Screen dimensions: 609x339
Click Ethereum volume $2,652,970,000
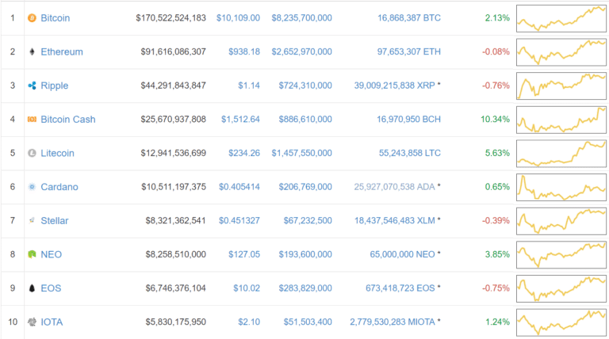coord(302,51)
